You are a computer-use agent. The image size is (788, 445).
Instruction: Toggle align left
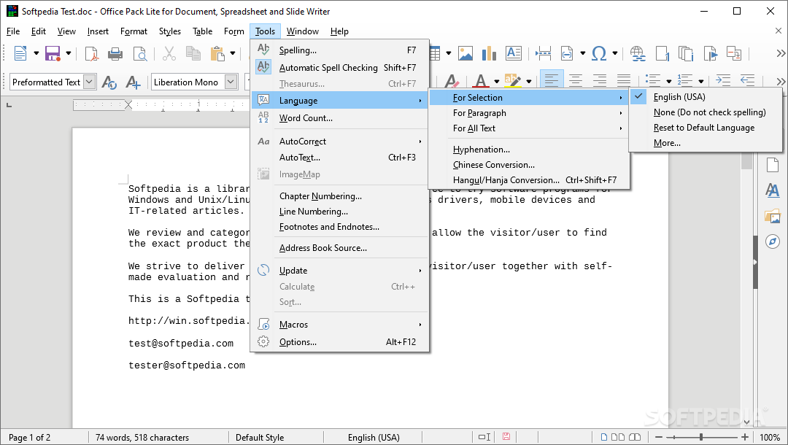[x=552, y=80]
